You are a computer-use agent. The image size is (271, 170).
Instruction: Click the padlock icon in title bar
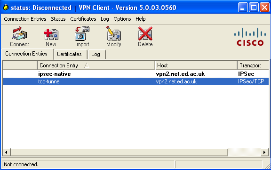6,7
